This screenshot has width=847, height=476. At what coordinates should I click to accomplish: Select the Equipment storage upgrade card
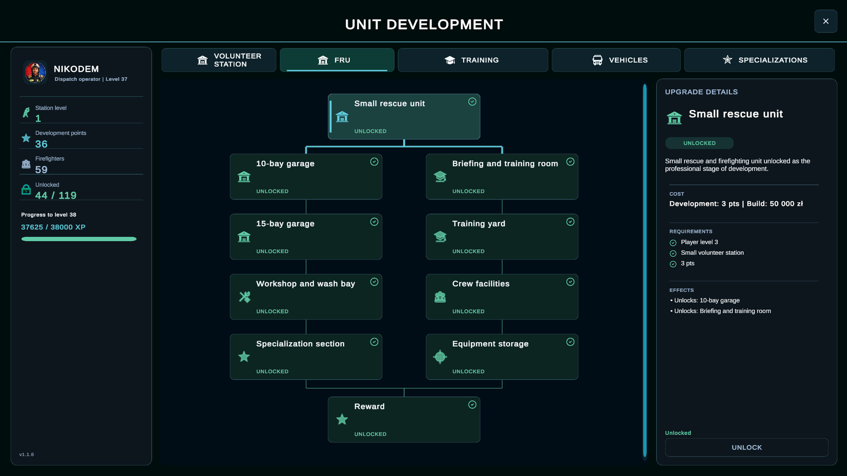502,357
